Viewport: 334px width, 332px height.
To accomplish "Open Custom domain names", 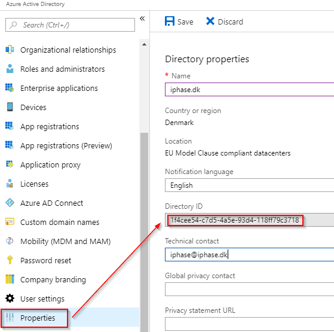I will click(x=60, y=222).
